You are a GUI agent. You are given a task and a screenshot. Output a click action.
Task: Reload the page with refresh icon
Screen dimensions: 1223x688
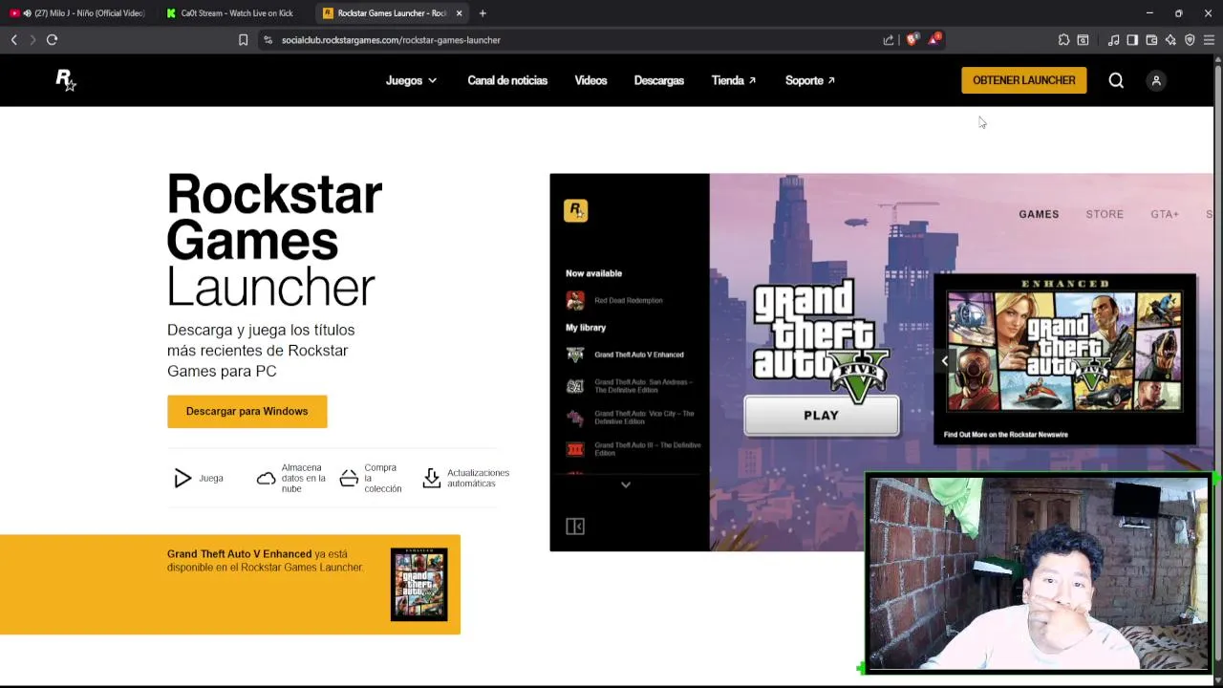[52, 40]
